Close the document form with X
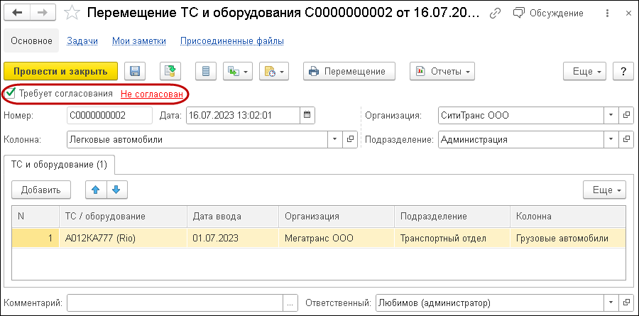Image resolution: width=639 pixels, height=316 pixels. pos(628,13)
